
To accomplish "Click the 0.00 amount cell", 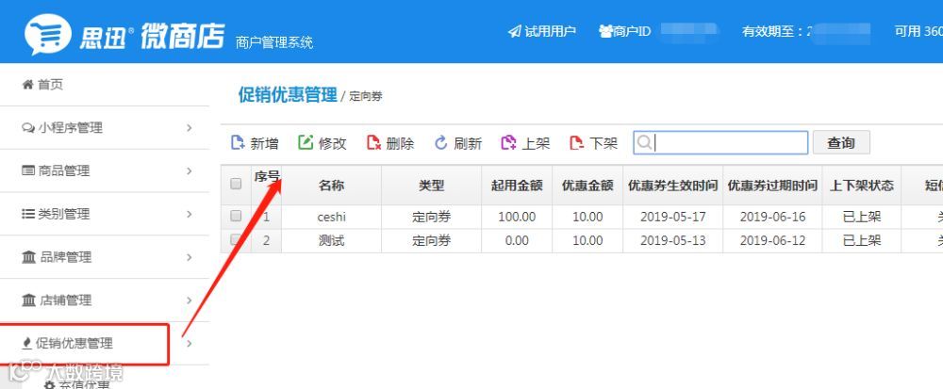I will 517,241.
